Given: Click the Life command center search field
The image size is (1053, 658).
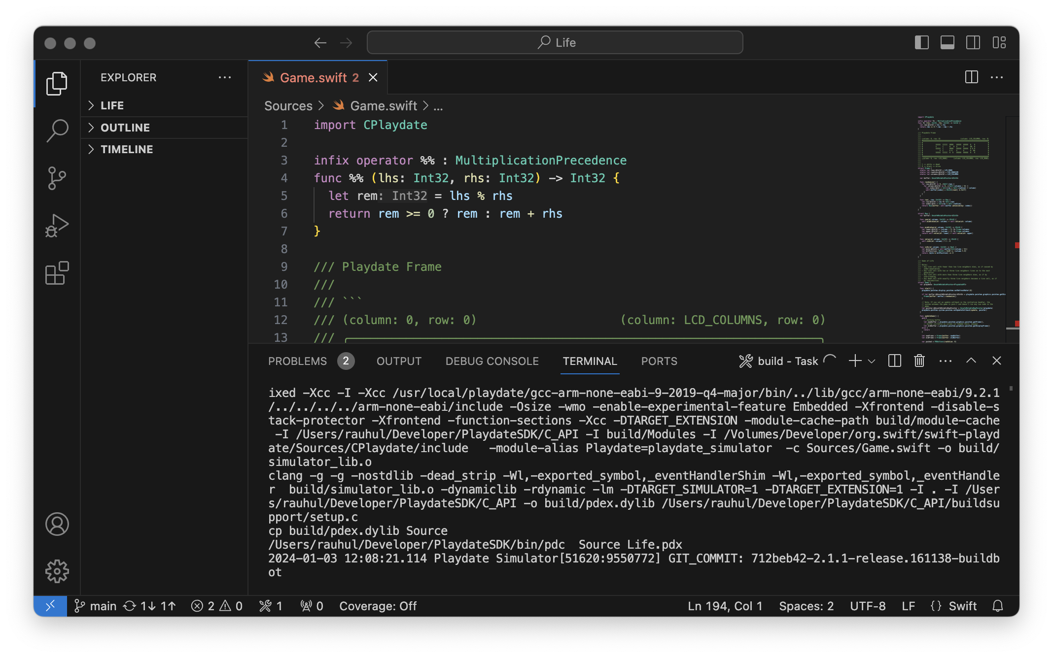Looking at the screenshot, I should [555, 43].
